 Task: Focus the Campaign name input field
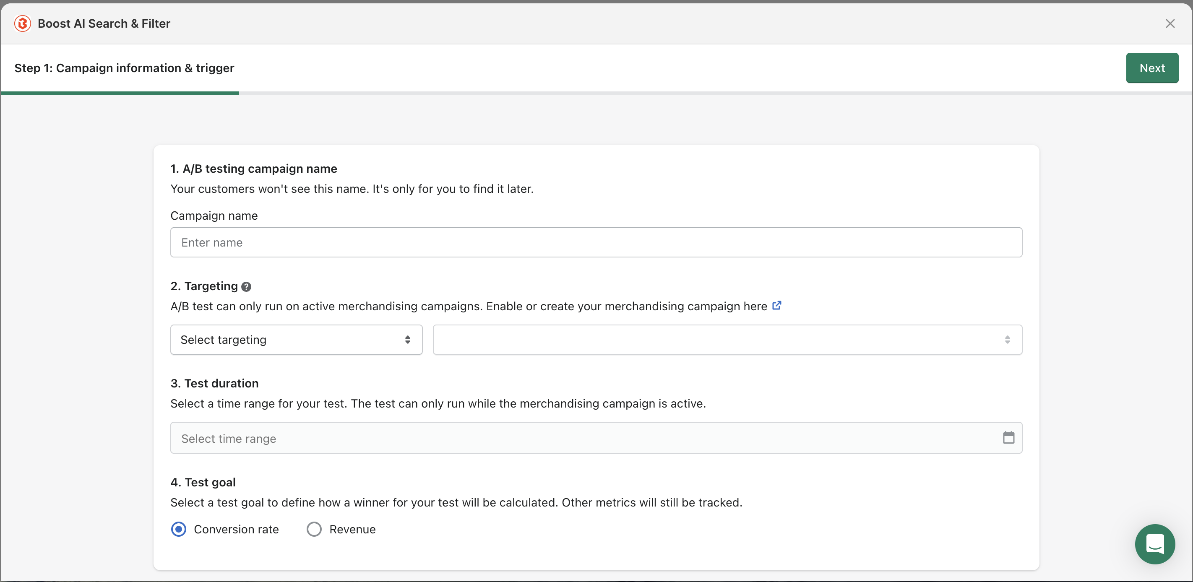click(x=596, y=242)
